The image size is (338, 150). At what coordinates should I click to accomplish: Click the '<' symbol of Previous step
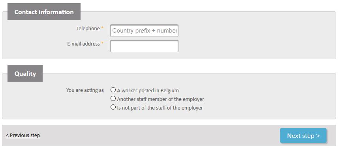(8, 135)
